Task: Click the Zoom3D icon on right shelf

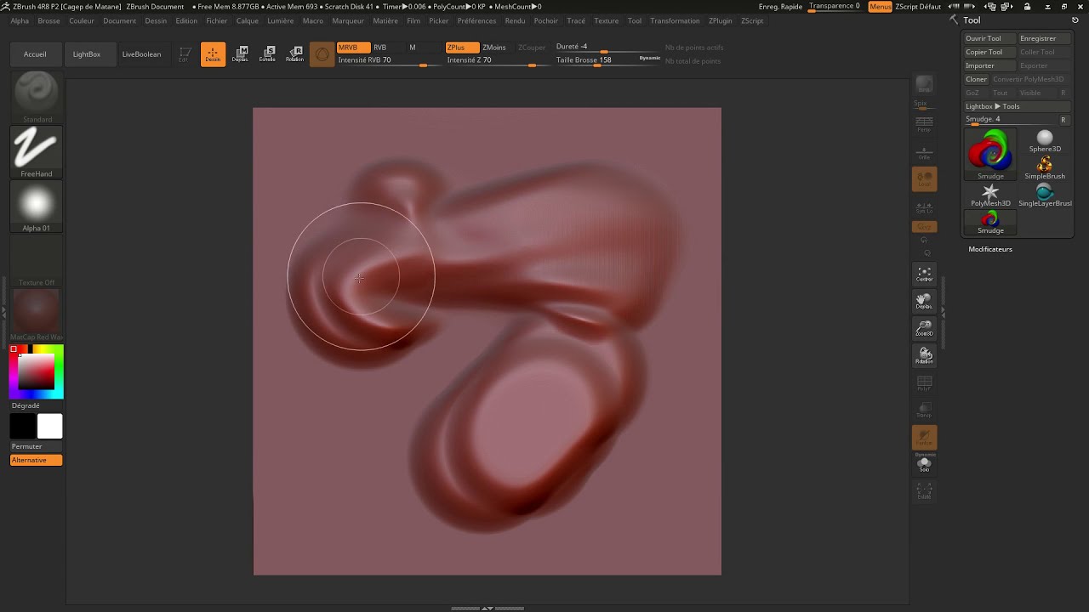Action: point(924,328)
